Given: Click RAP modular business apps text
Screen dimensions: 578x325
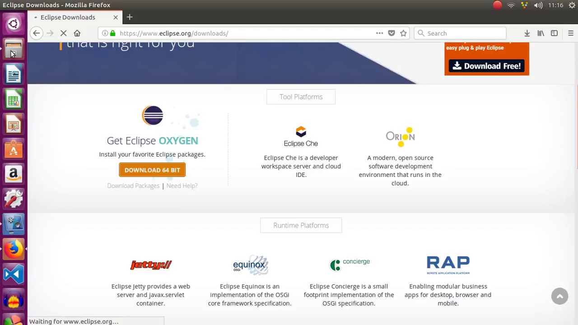Looking at the screenshot, I should coord(448,295).
